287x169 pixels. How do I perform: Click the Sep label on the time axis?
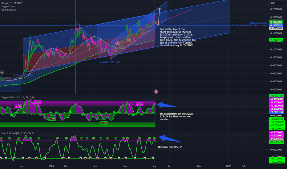coord(169,166)
